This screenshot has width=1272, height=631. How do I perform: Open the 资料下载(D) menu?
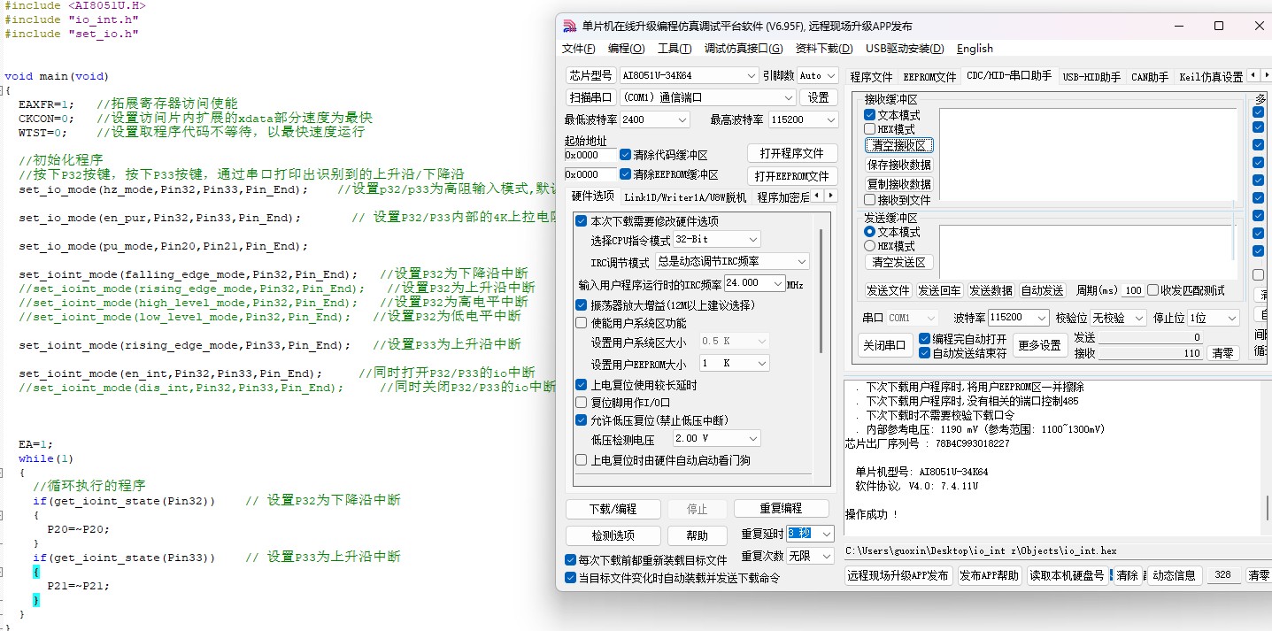[824, 49]
